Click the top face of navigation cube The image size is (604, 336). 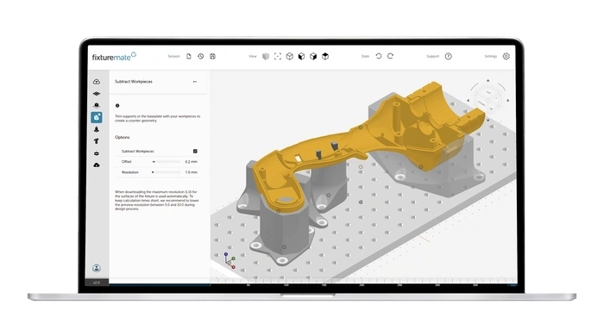click(x=488, y=92)
